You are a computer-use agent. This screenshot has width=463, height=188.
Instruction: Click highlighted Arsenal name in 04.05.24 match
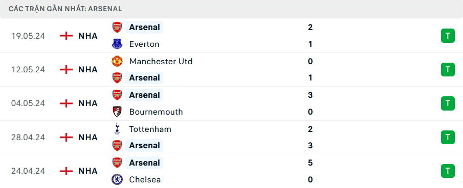(144, 95)
